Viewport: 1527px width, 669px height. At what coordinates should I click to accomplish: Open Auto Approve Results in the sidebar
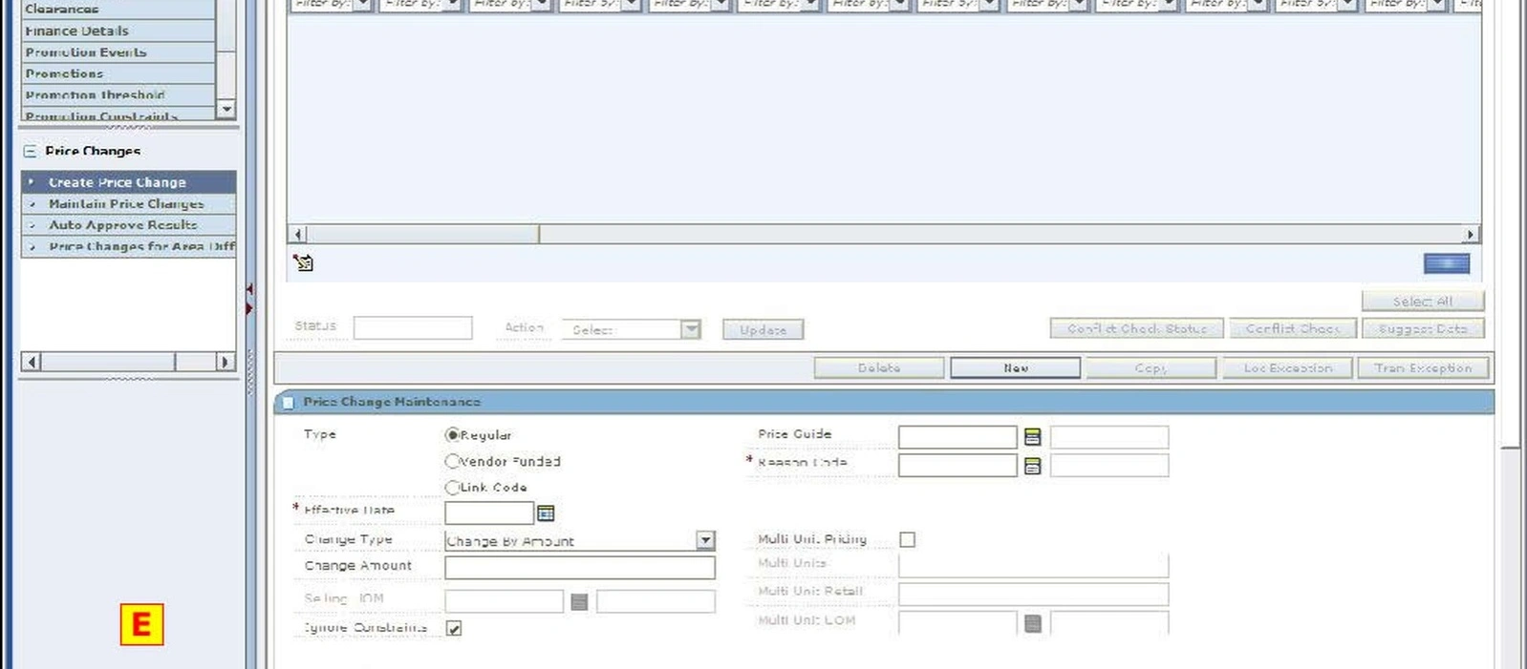click(128, 225)
